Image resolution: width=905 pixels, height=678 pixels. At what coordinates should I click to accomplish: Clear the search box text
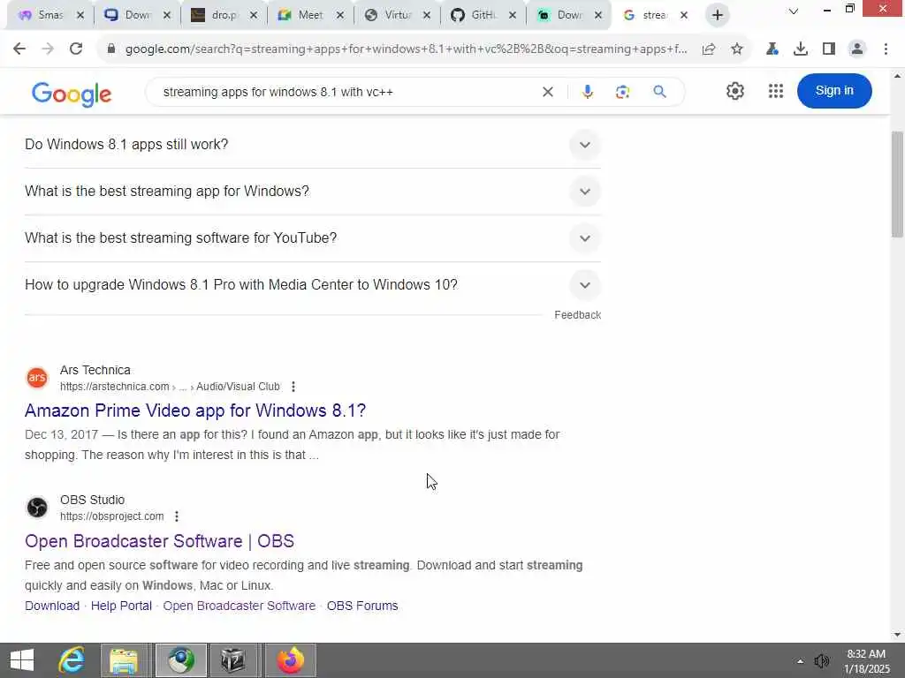(548, 92)
